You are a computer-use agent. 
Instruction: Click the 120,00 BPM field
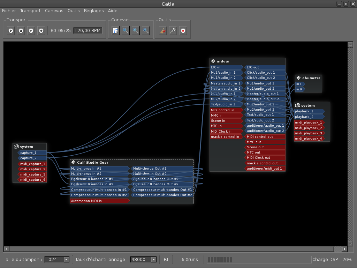point(88,31)
